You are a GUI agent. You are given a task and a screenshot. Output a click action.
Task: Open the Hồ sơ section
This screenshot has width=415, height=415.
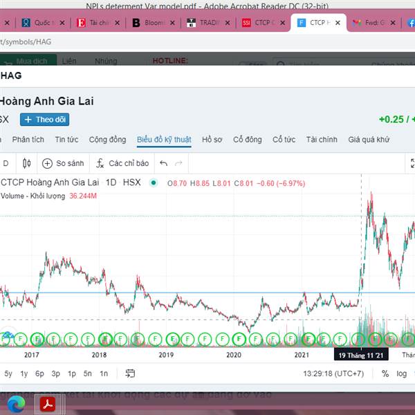[212, 140]
